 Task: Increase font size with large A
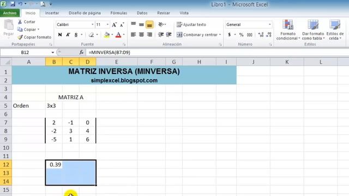pos(114,24)
